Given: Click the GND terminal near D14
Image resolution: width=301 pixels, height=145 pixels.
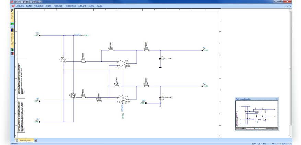Looking at the screenshot, I should click(146, 103).
